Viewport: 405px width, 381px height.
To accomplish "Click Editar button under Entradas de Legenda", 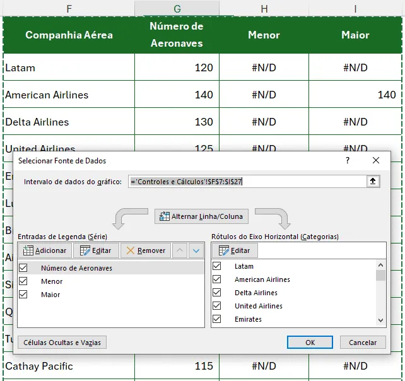I will pyautogui.click(x=96, y=250).
